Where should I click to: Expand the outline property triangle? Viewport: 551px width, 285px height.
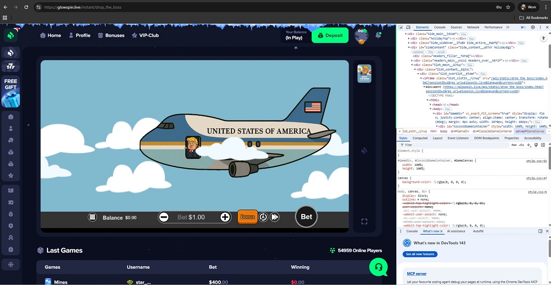(x=419, y=199)
